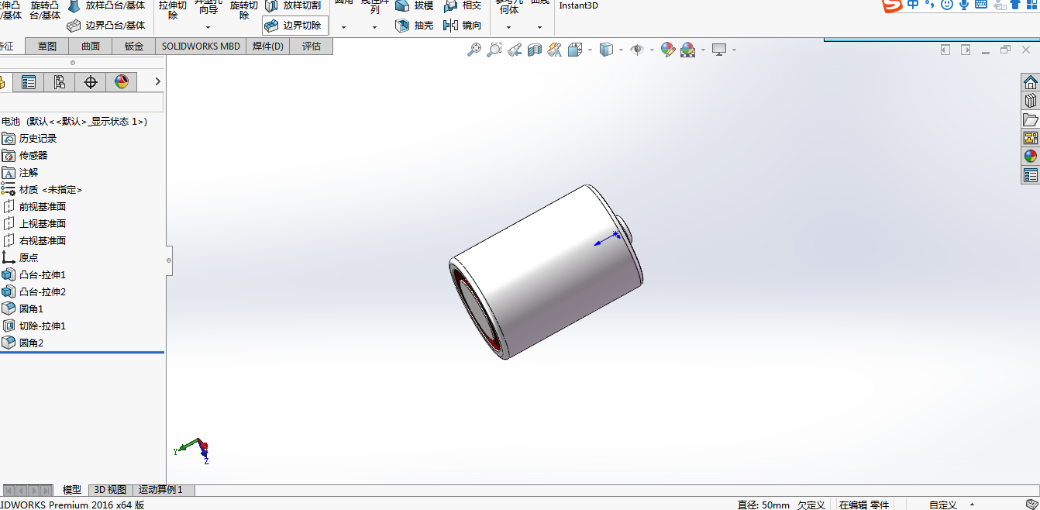This screenshot has height=510, width=1040.
Task: Open the PropertyManager panel tab
Action: [29, 82]
